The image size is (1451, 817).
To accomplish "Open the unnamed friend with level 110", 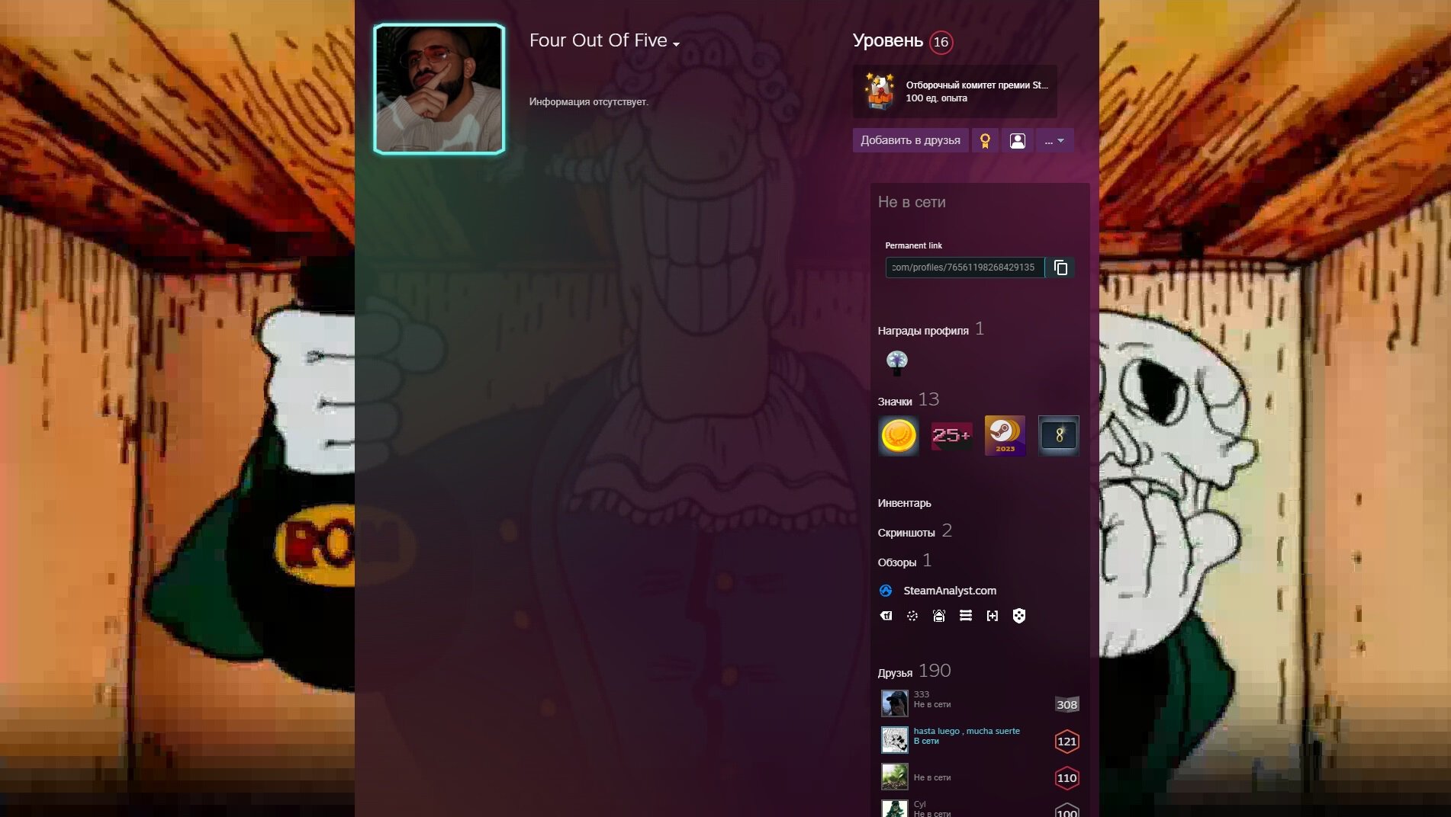I will click(x=980, y=777).
